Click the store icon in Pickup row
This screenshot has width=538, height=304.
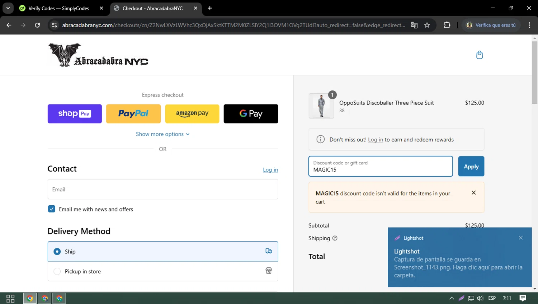[269, 271]
